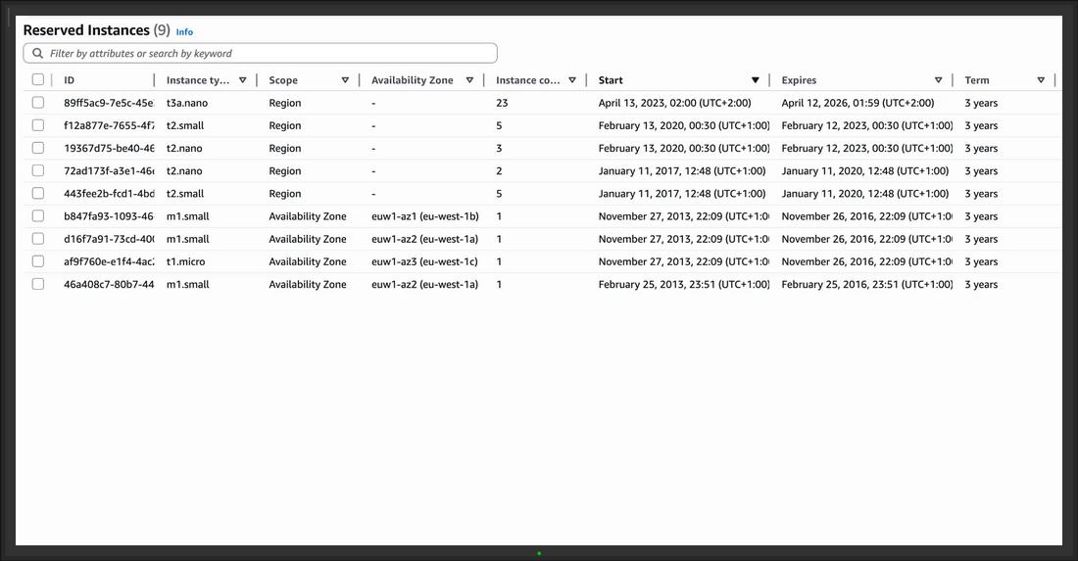Click ID 443fee2b-fcd1-4bd
Image resolution: width=1078 pixels, height=561 pixels.
pos(109,194)
